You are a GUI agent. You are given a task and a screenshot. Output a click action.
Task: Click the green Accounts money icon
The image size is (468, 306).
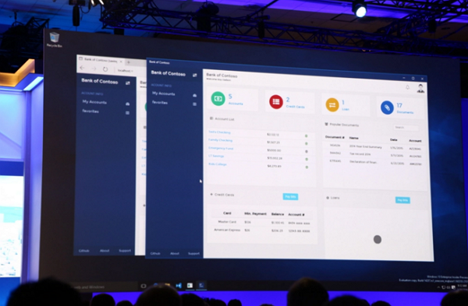[218, 99]
